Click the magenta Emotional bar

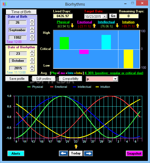84,52
